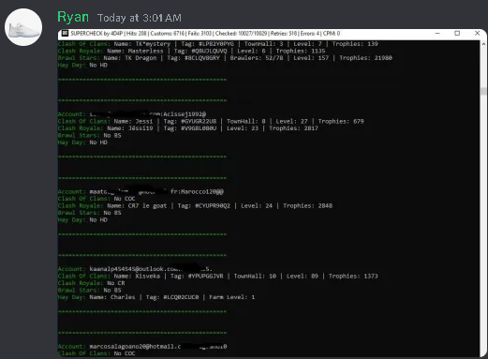Screen dimensions: 488x359
Task: Click Trophies: 2848 value
Action: pyautogui.click(x=307, y=205)
